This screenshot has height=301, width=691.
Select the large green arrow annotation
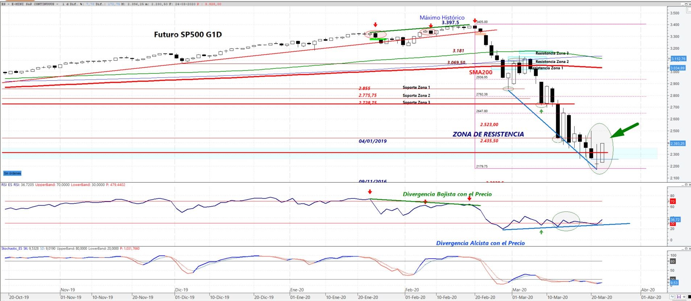(x=625, y=130)
